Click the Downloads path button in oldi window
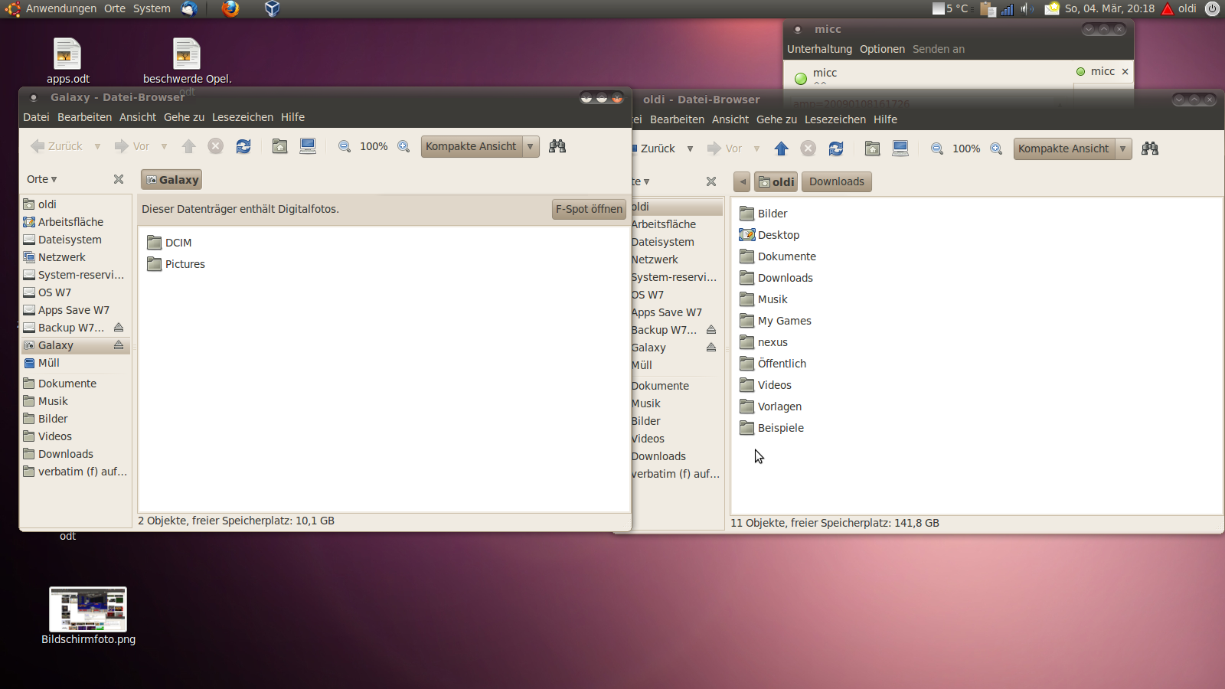Image resolution: width=1225 pixels, height=689 pixels. (836, 181)
